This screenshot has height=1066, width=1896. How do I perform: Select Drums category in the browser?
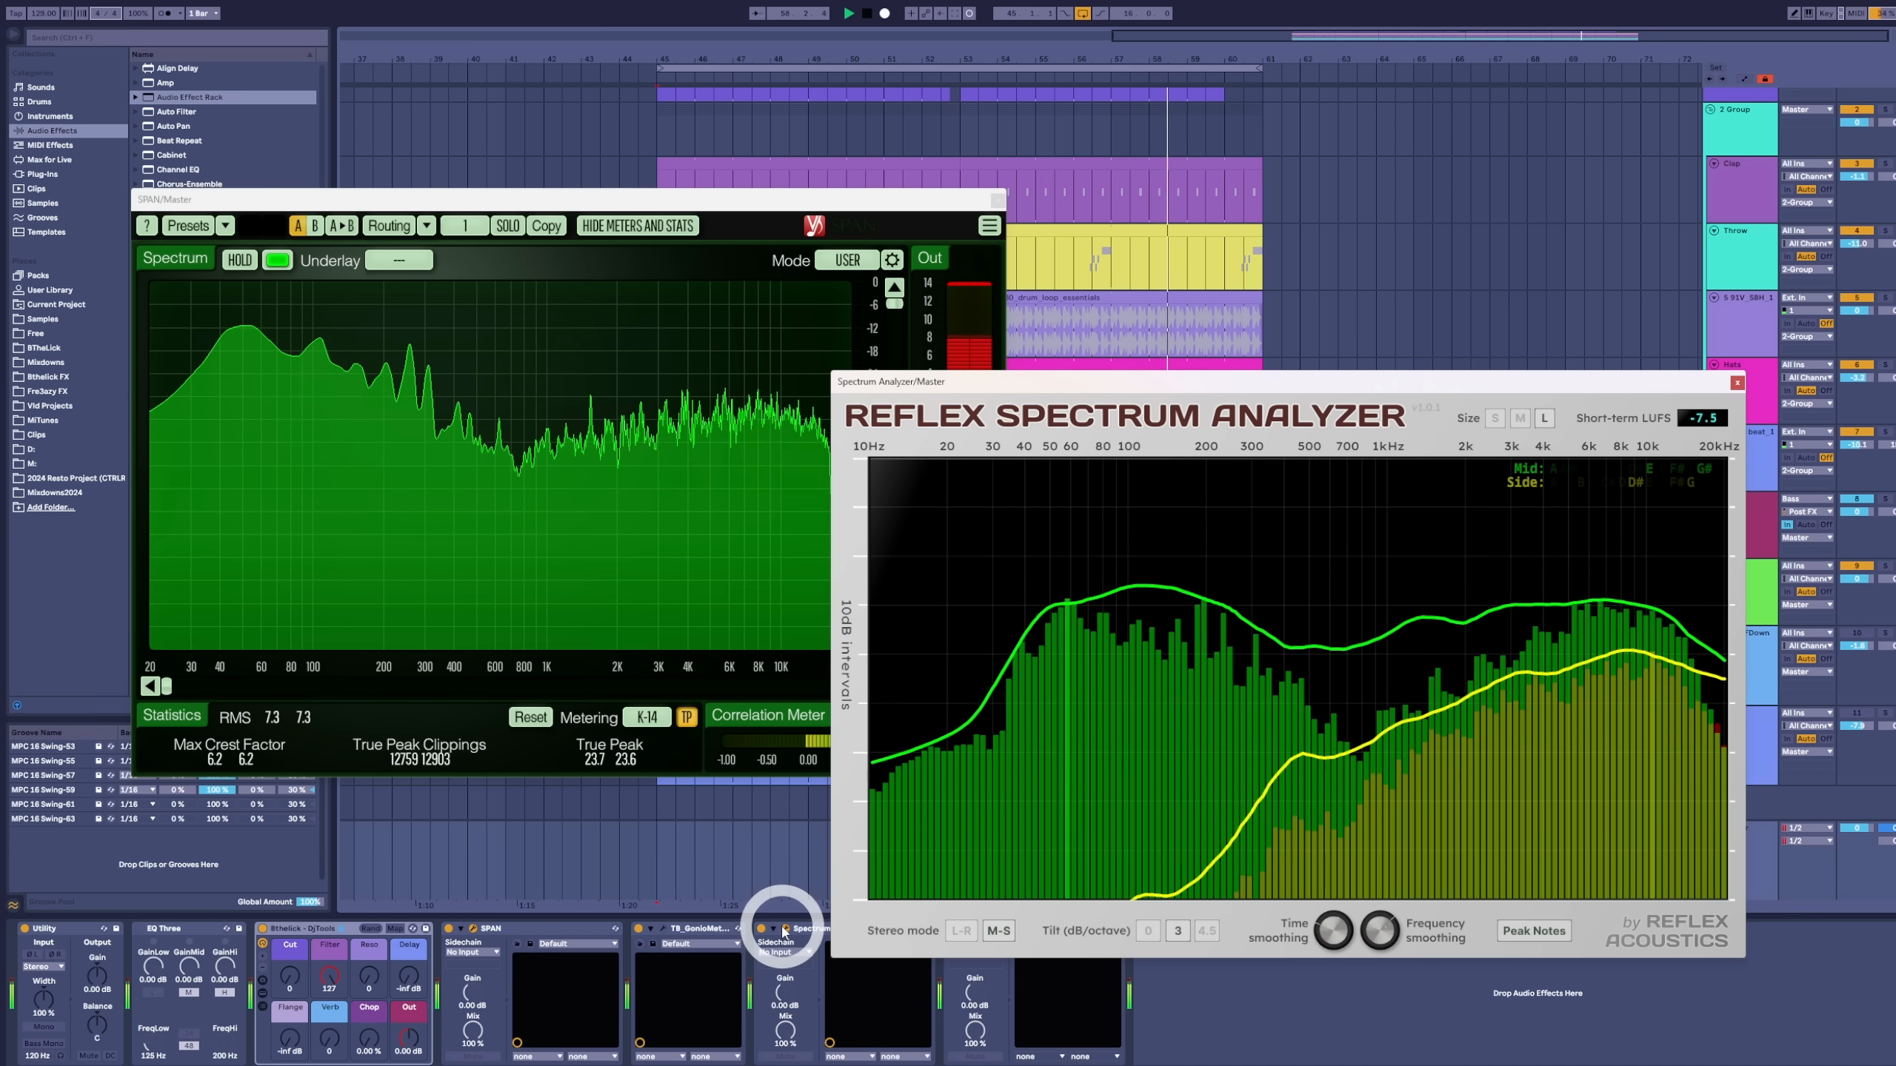click(x=39, y=101)
